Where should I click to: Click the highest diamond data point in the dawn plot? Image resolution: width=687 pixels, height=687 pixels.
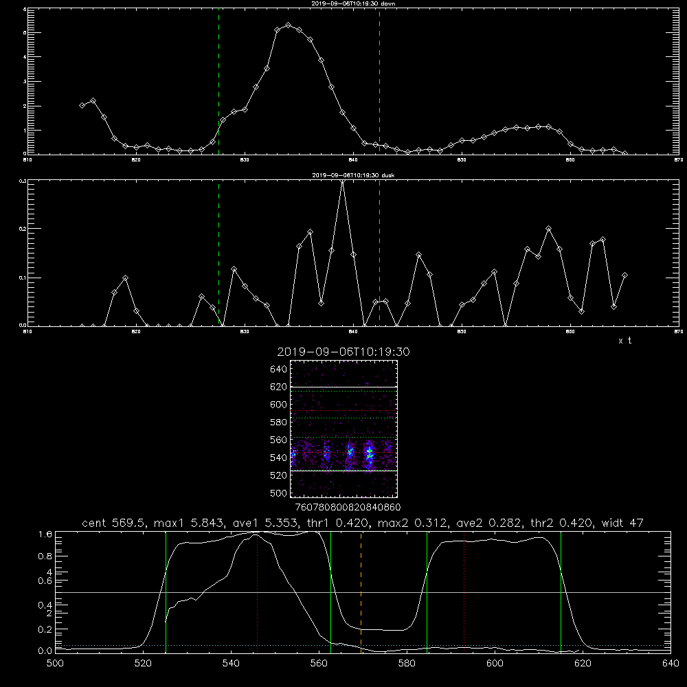pos(288,25)
